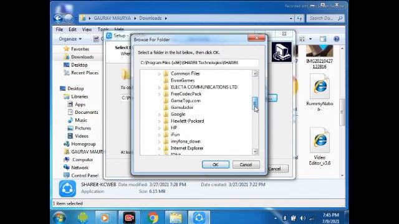Open the change view options dropdown arrow
This screenshot has width=399, height=224.
pyautogui.click(x=310, y=39)
